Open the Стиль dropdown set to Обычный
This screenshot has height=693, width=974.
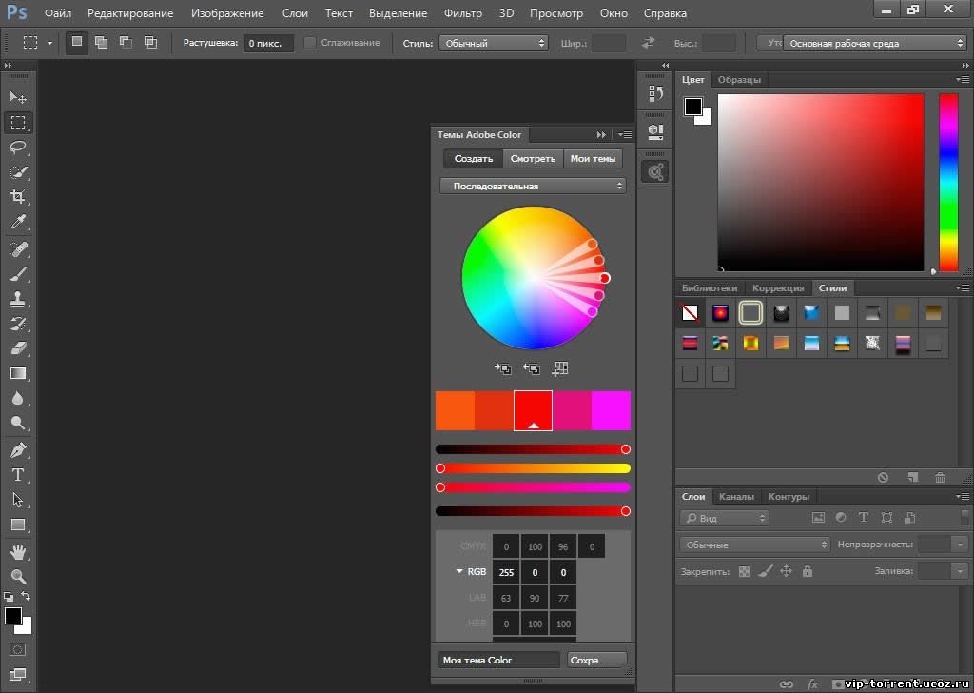tap(493, 43)
